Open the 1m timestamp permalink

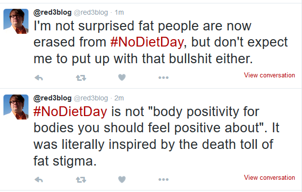[119, 13]
